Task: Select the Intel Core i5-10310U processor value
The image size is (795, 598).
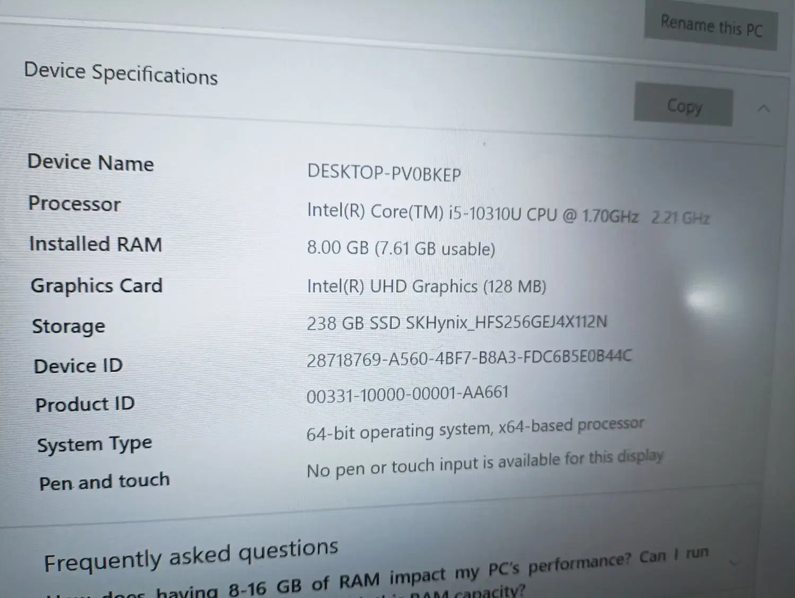Action: [508, 214]
